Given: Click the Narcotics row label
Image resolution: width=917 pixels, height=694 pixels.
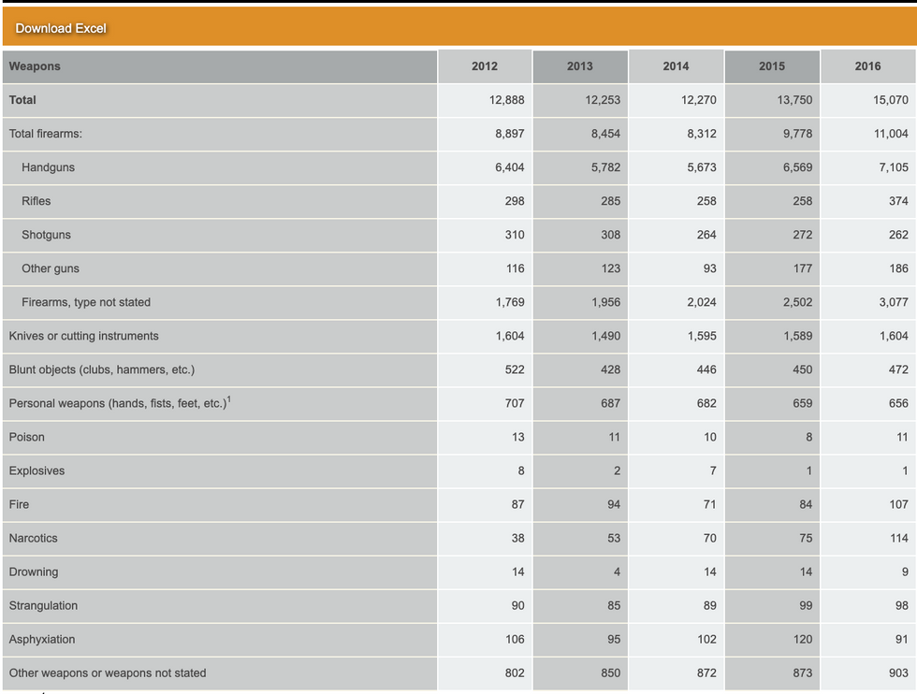Looking at the screenshot, I should pyautogui.click(x=34, y=539).
